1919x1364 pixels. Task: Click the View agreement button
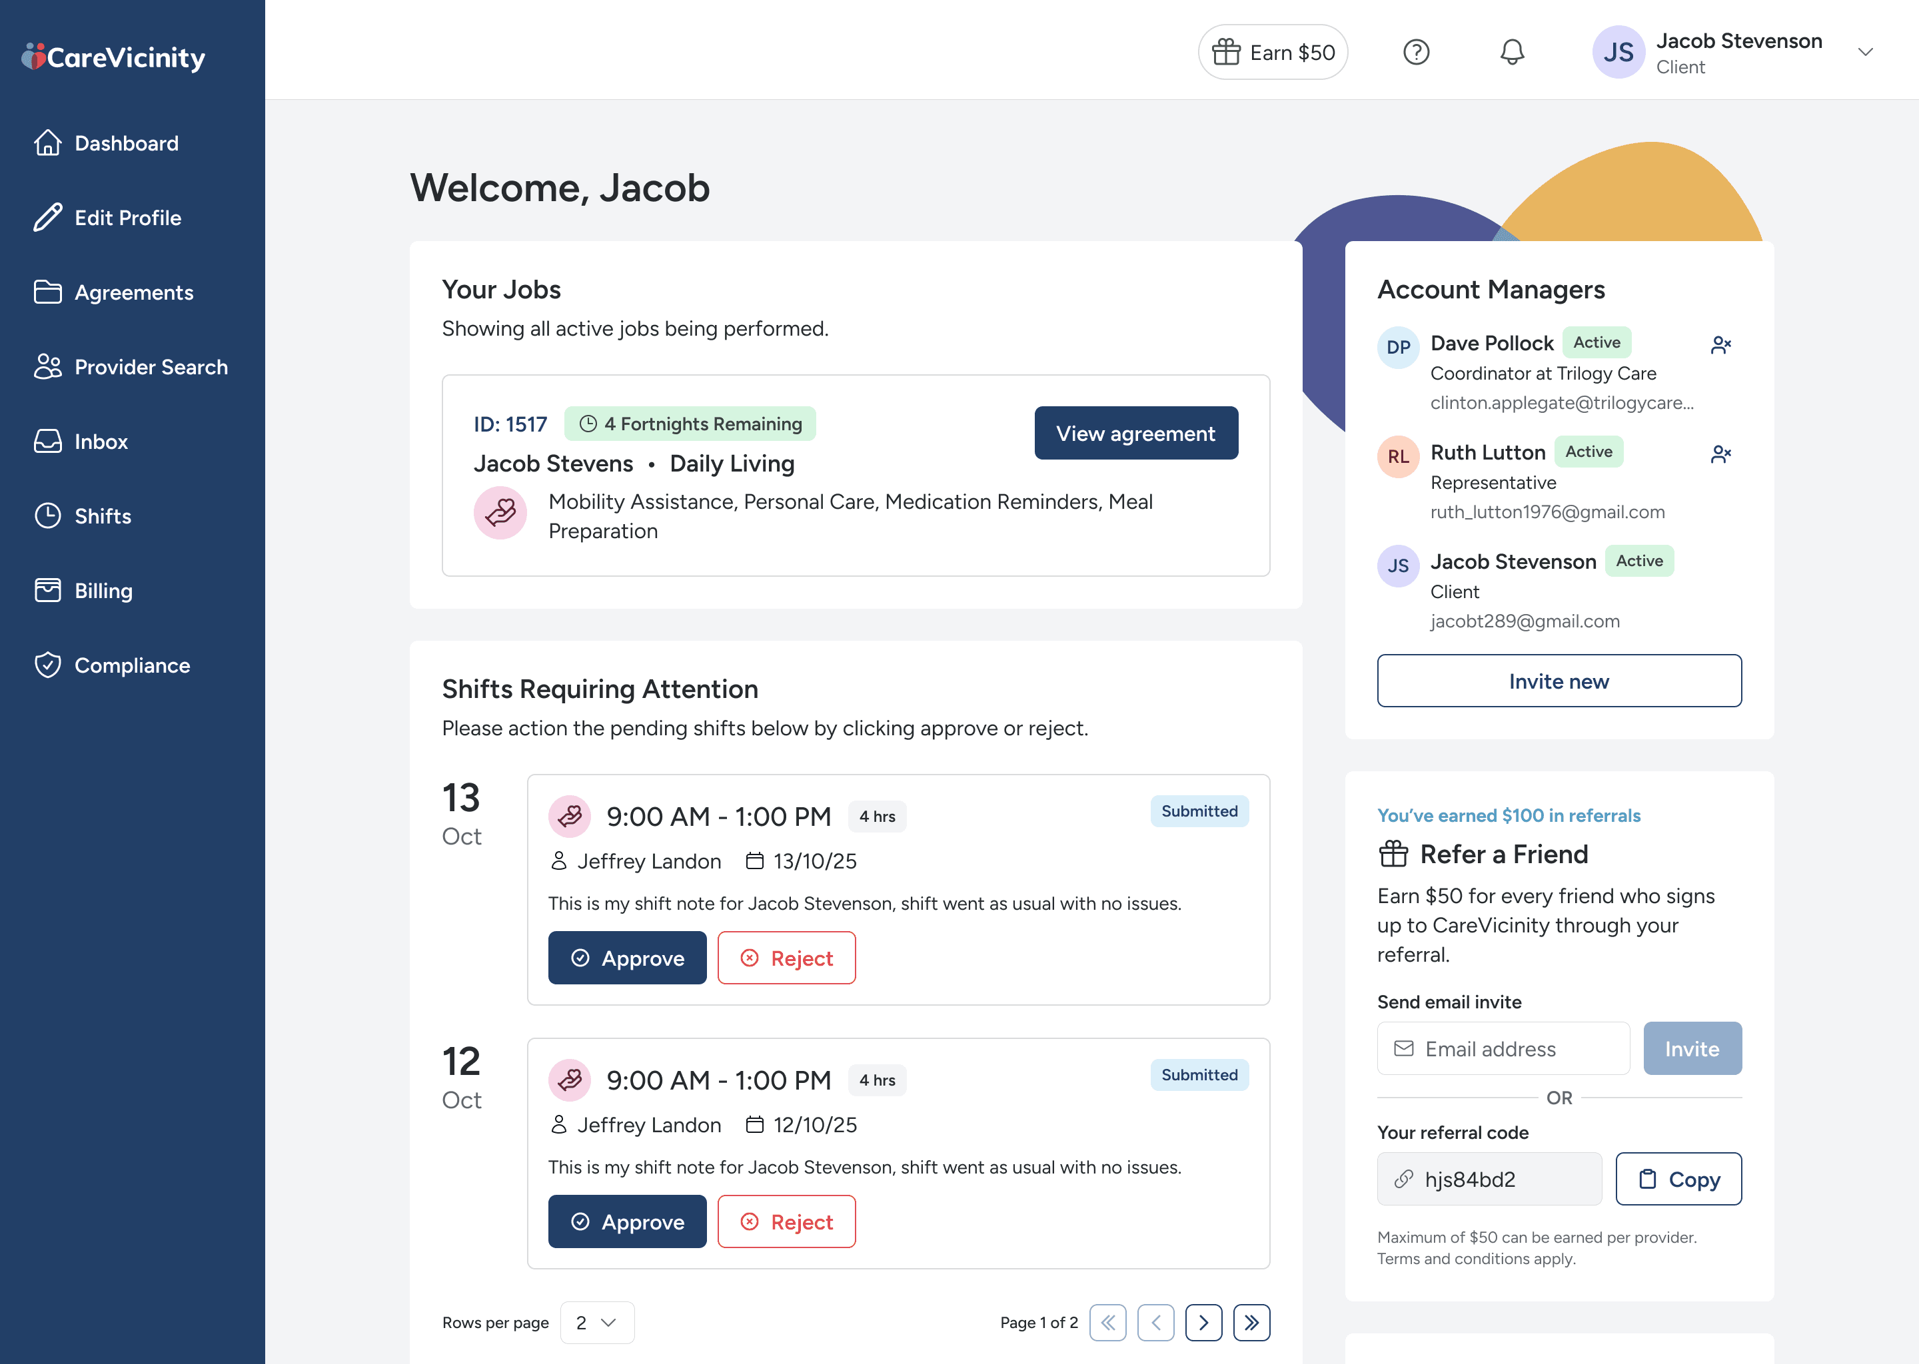(1135, 434)
